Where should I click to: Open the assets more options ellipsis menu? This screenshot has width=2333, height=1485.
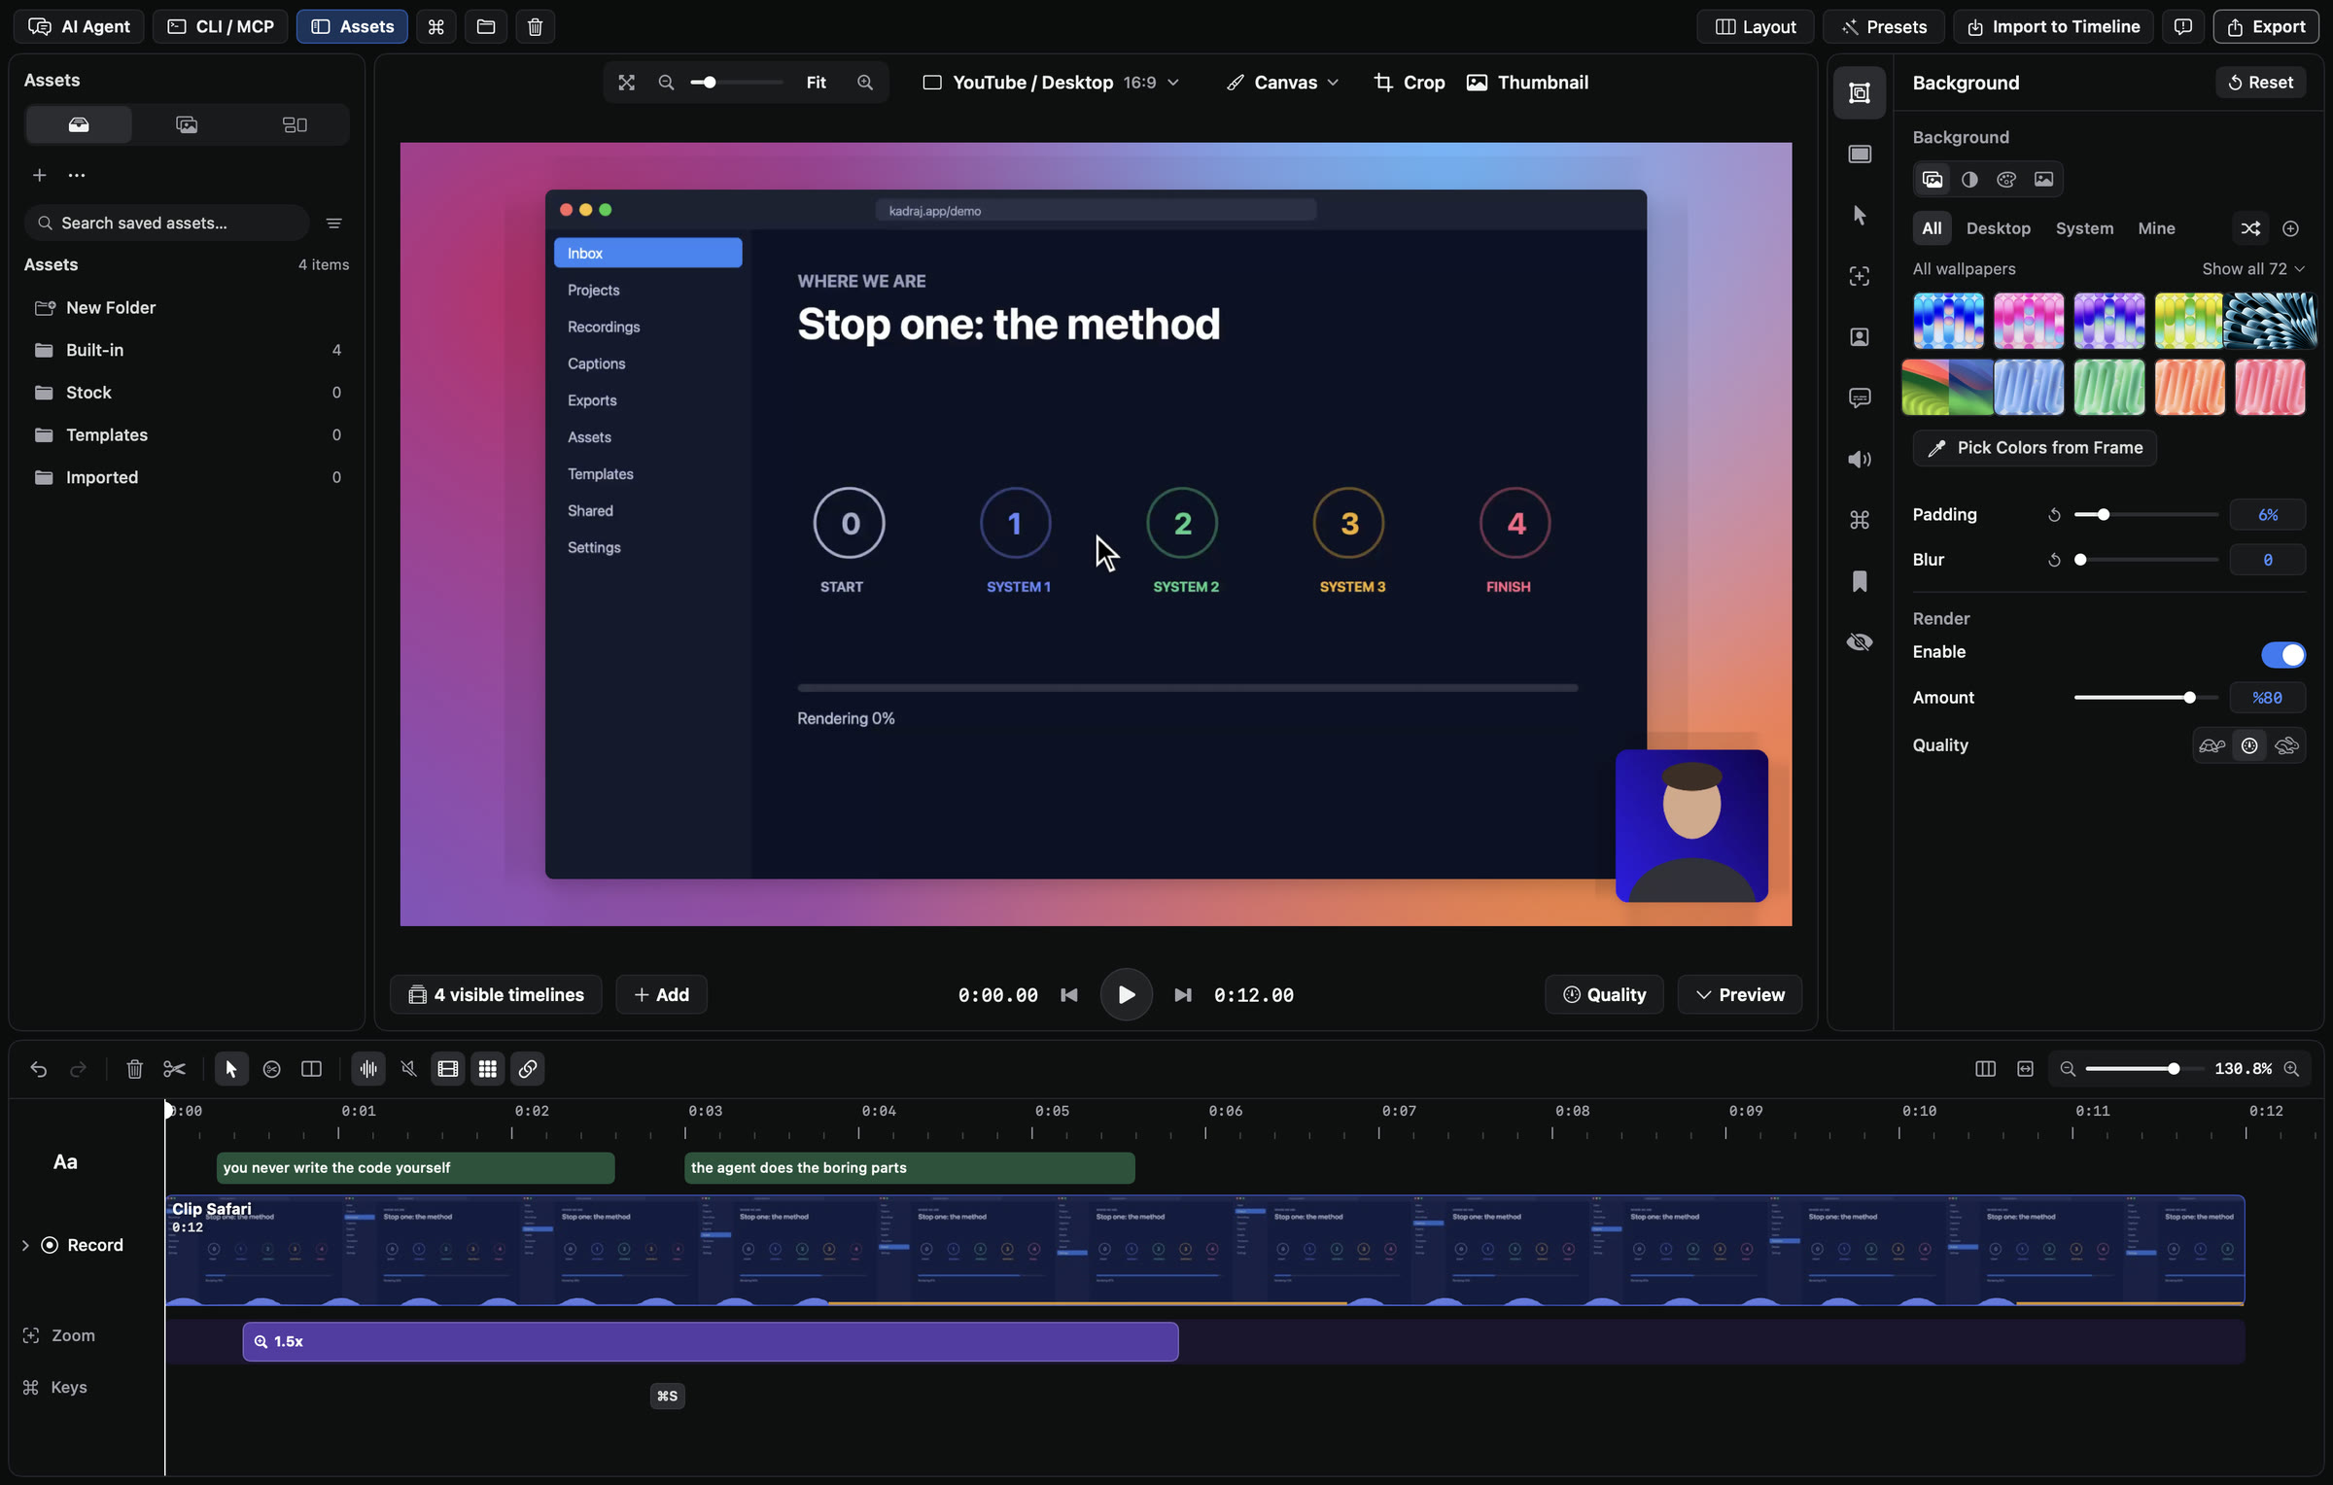coord(77,175)
